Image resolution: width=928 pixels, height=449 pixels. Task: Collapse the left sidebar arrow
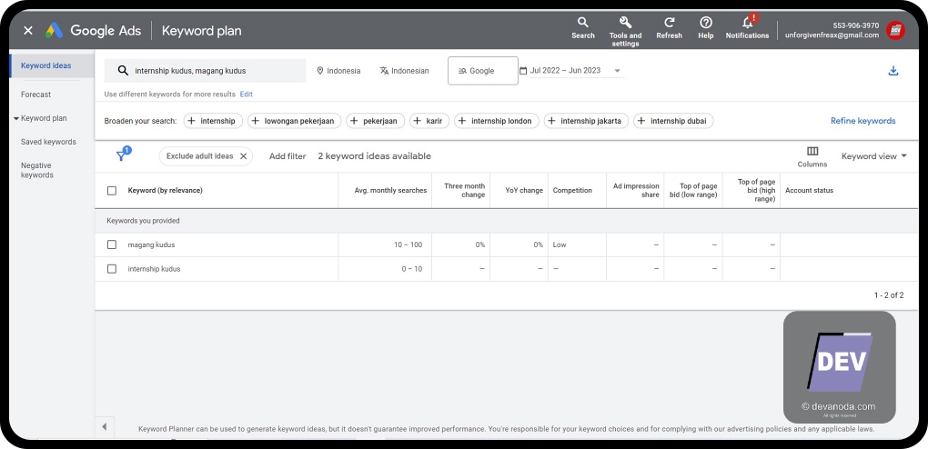point(104,426)
